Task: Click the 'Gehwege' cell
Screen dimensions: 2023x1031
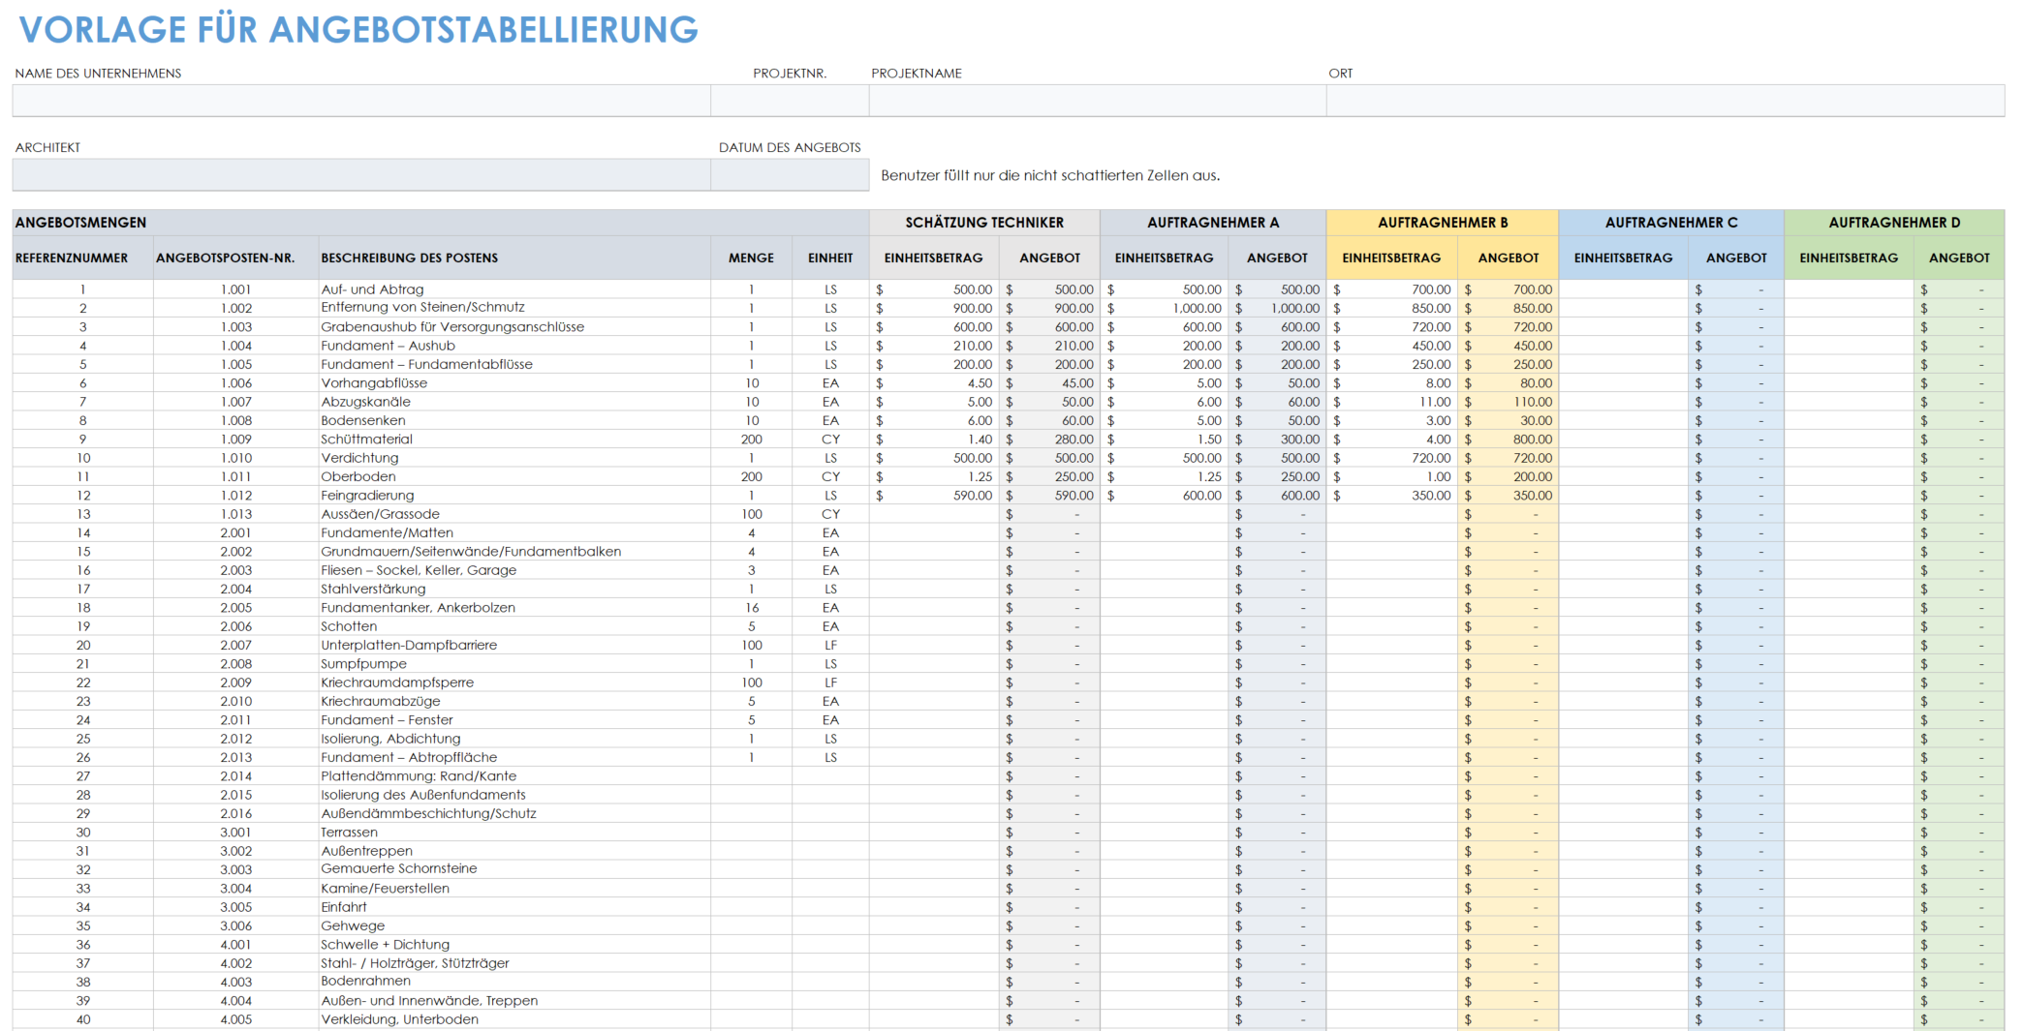Action: (514, 925)
